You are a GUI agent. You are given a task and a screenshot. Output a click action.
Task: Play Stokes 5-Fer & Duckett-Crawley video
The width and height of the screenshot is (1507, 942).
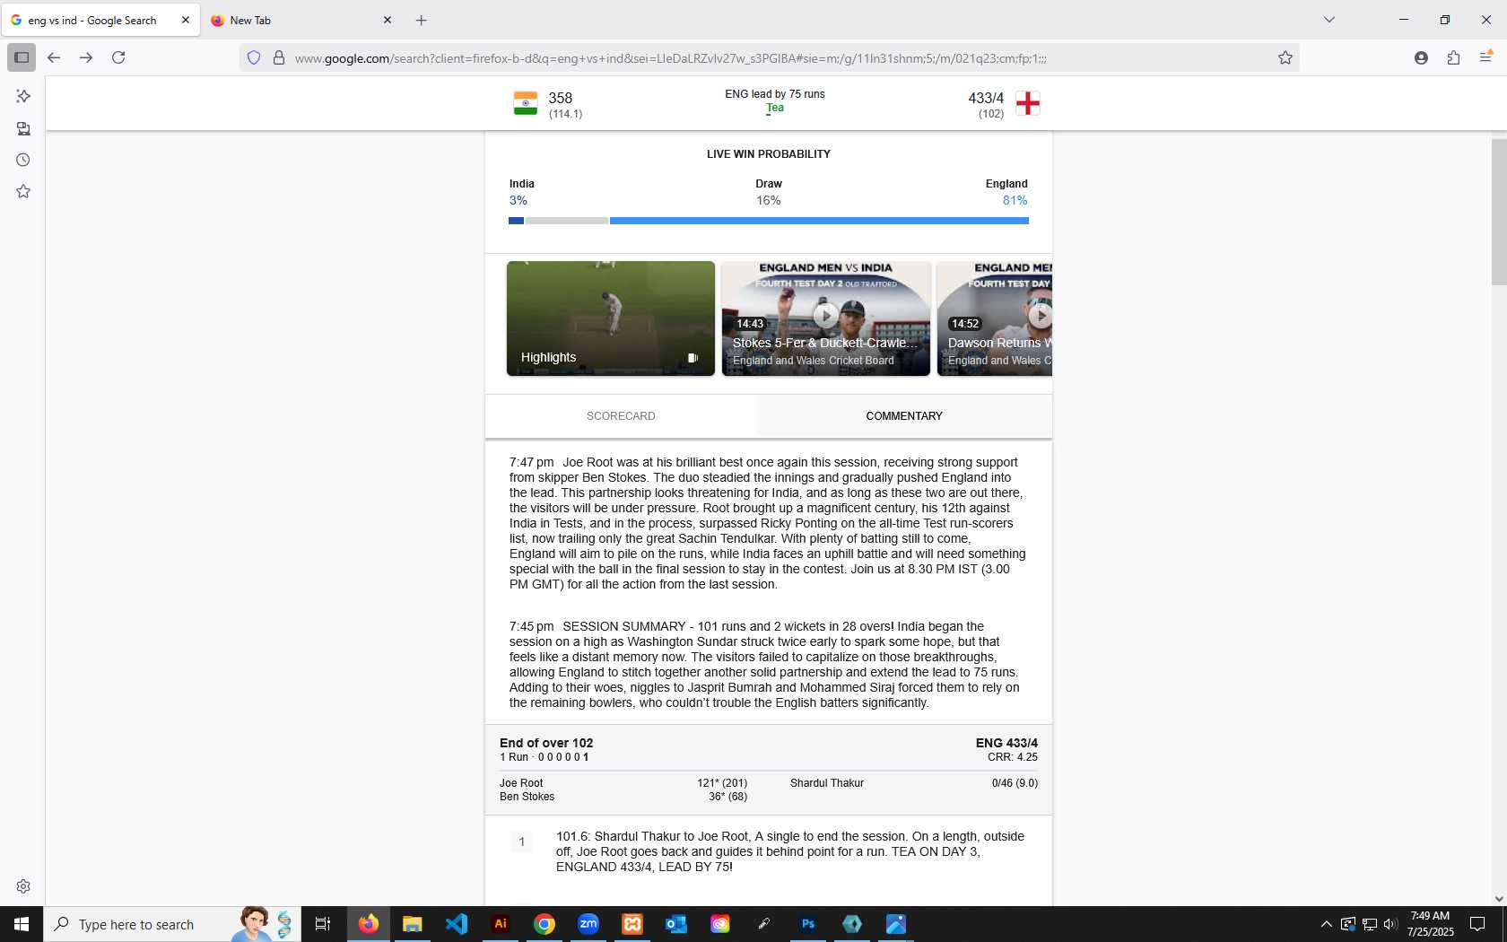point(826,318)
